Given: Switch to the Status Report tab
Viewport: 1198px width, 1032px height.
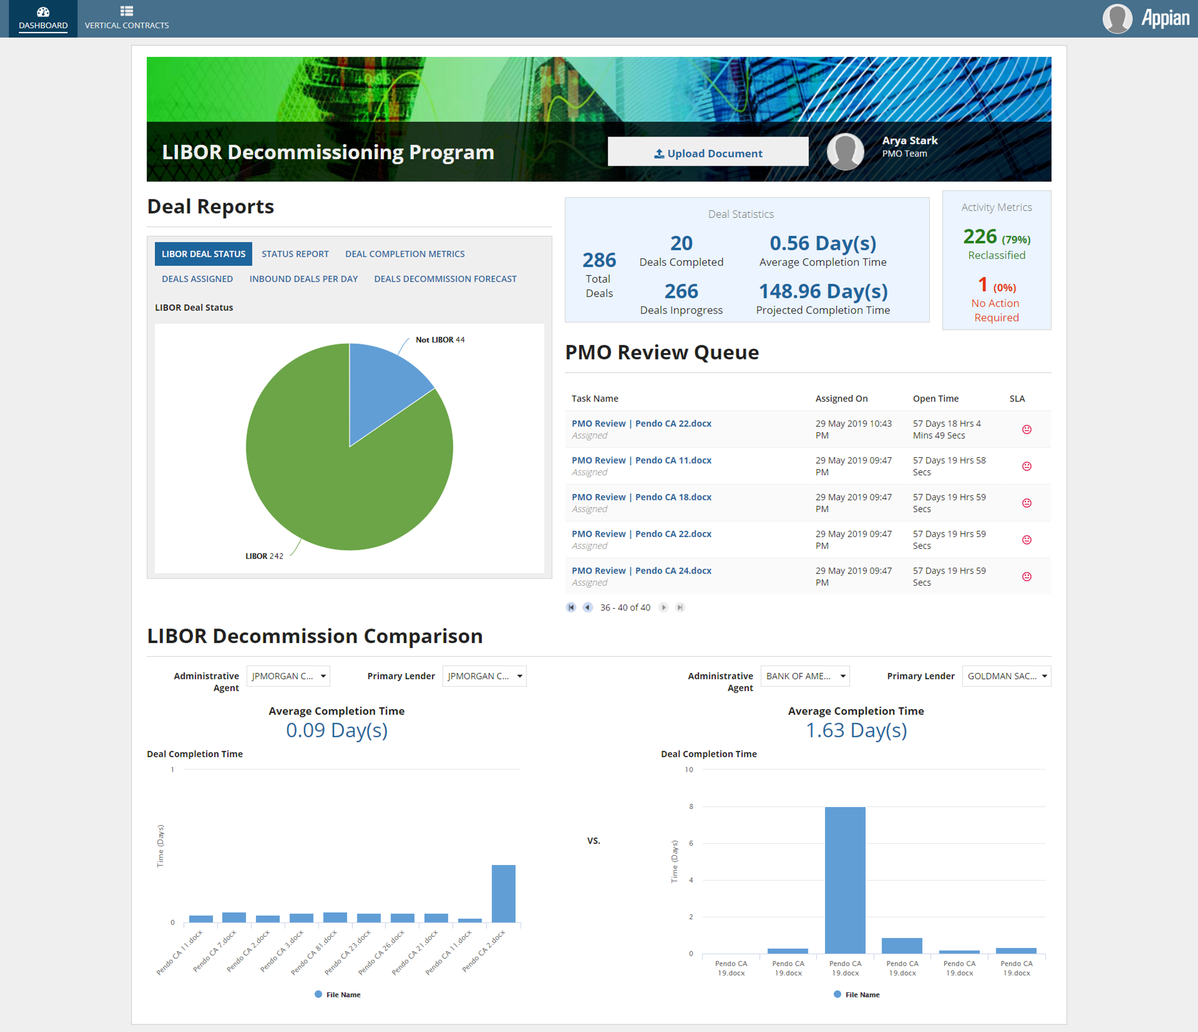Looking at the screenshot, I should (x=295, y=254).
